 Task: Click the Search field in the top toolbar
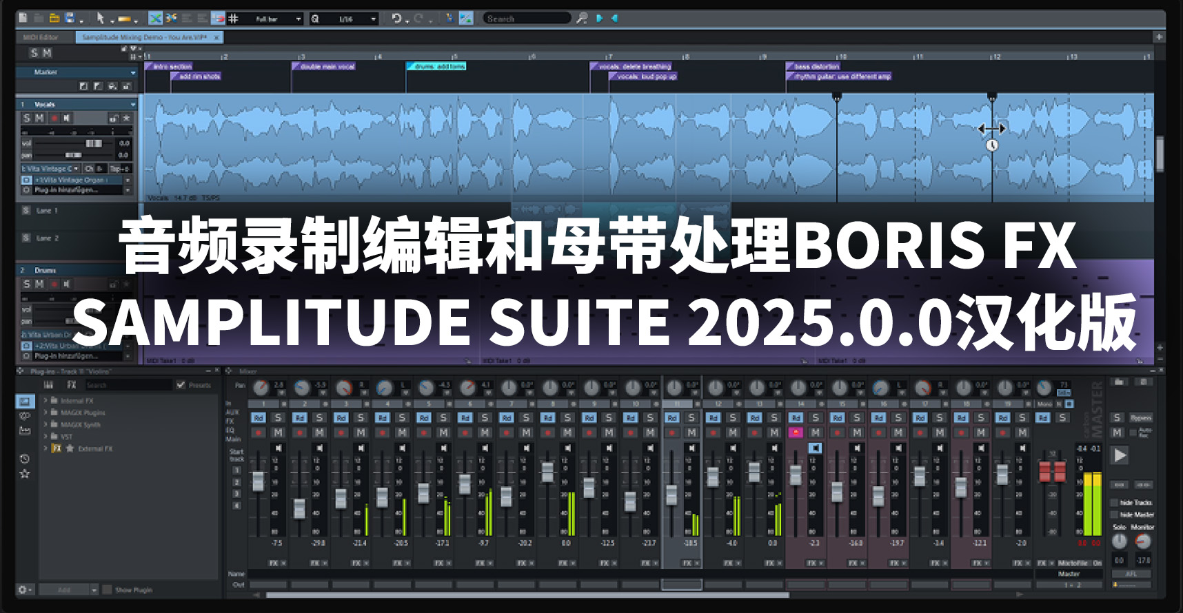527,19
